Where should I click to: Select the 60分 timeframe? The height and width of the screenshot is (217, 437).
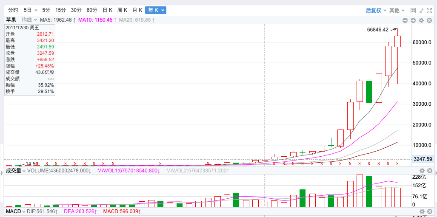tap(91, 10)
